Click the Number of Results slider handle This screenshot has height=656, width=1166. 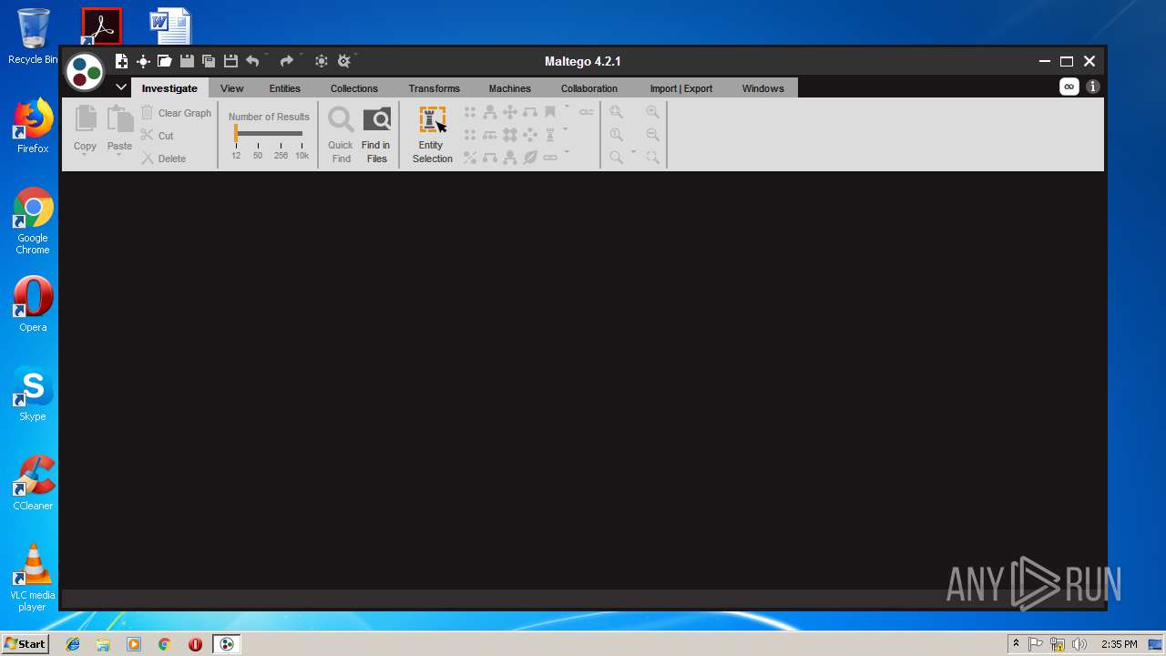[x=236, y=133]
